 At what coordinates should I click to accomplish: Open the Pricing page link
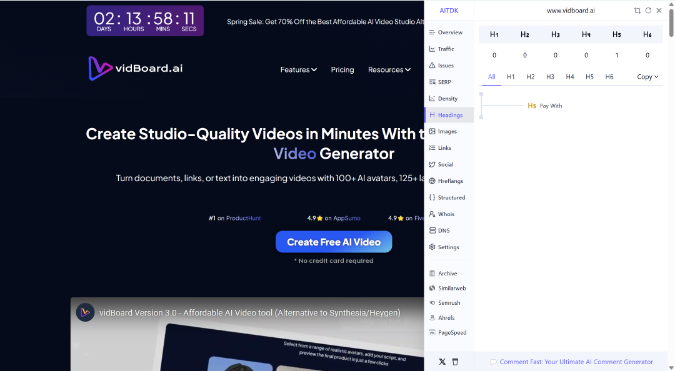click(342, 70)
